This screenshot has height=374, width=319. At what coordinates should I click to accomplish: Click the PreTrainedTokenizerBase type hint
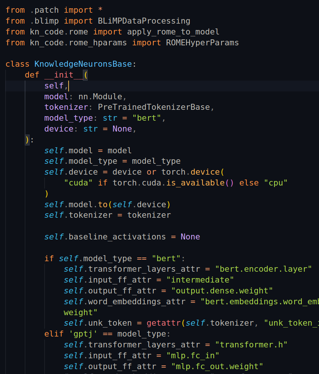(154, 107)
